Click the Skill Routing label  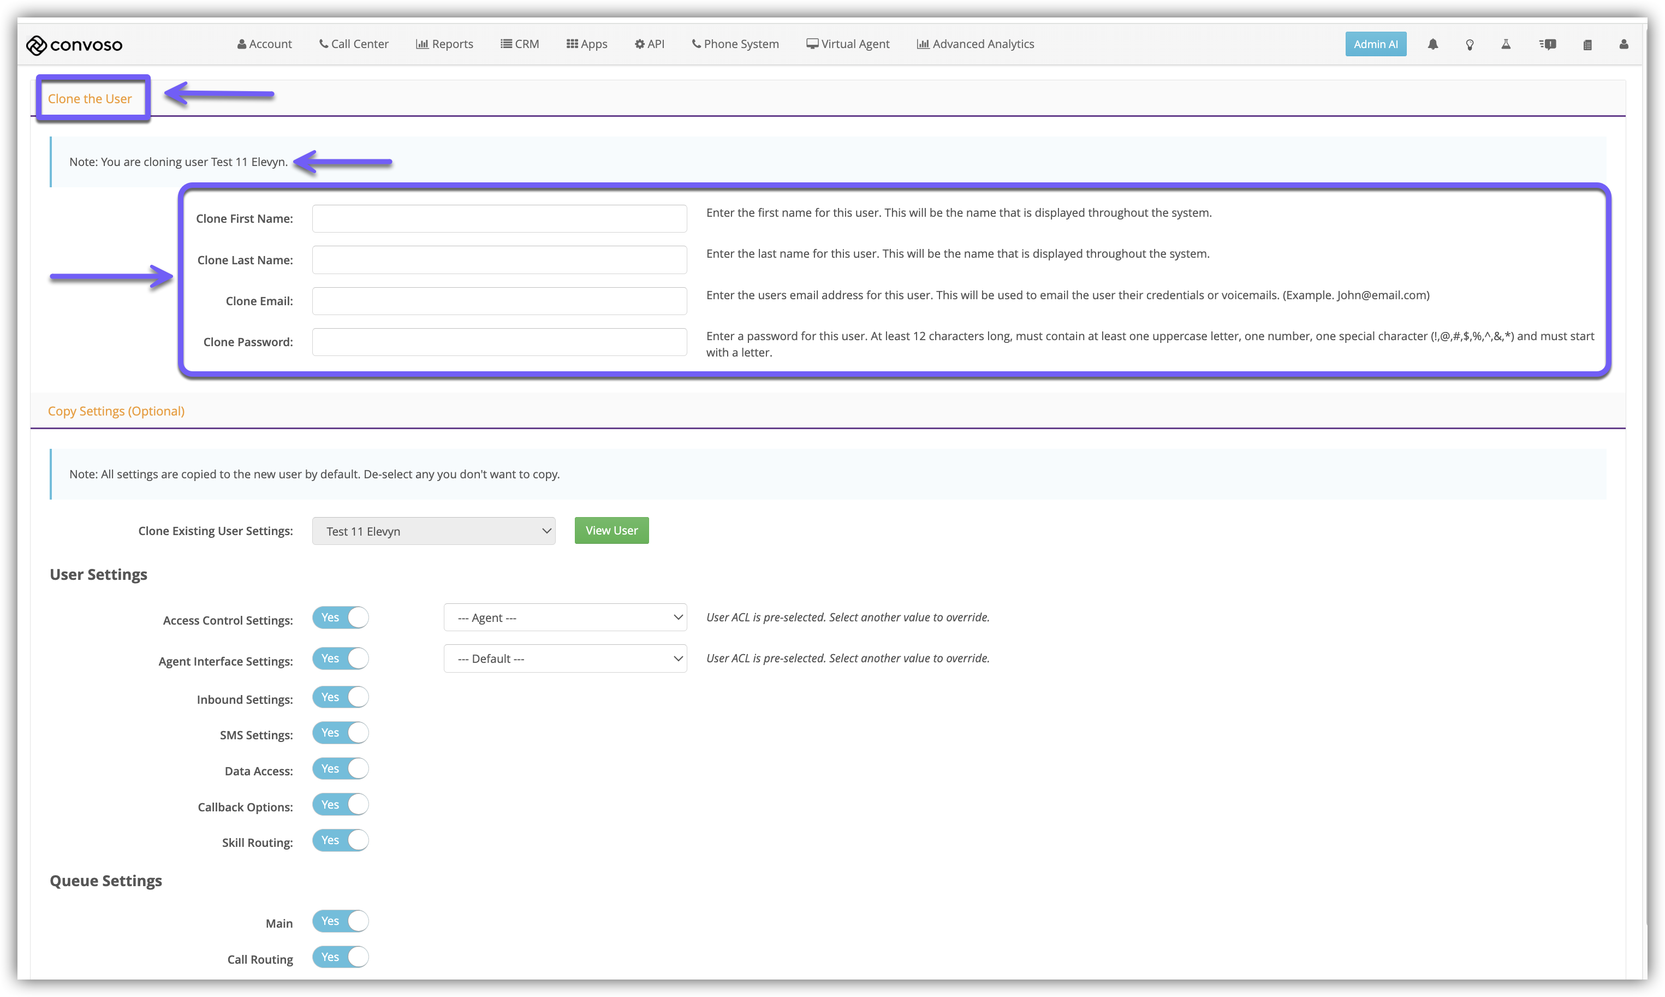pos(257,842)
